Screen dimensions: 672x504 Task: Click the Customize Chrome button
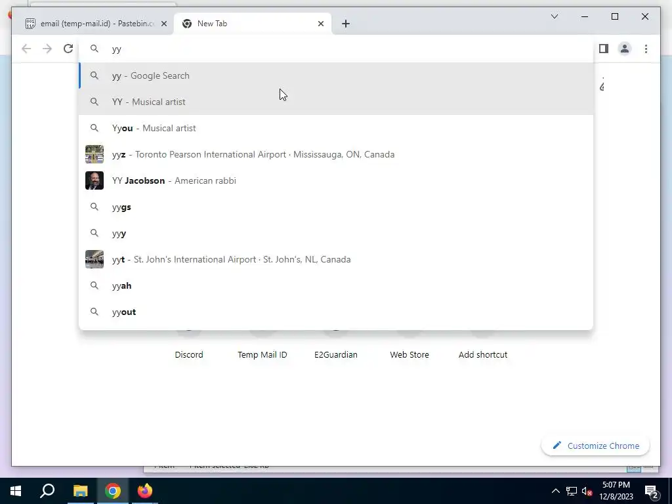[x=595, y=446]
